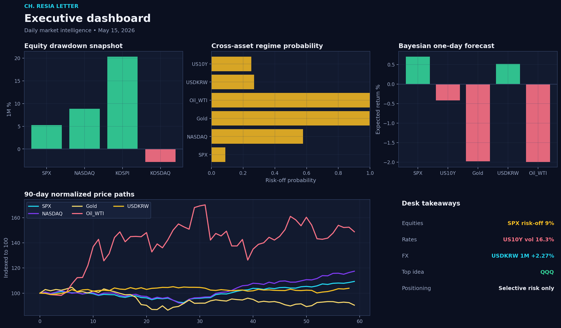
Task: Click the US10Y risk-off probability bar
Action: click(x=231, y=64)
